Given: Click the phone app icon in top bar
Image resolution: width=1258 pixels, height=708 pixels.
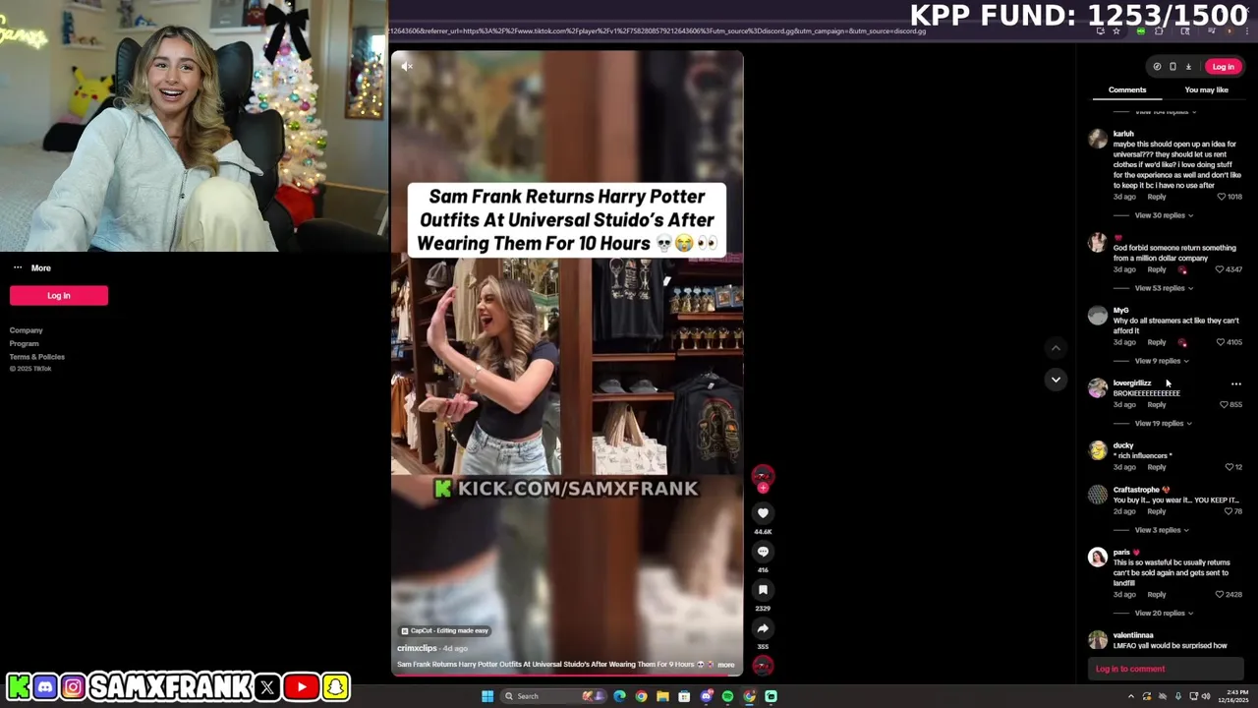Looking at the screenshot, I should [x=1172, y=67].
